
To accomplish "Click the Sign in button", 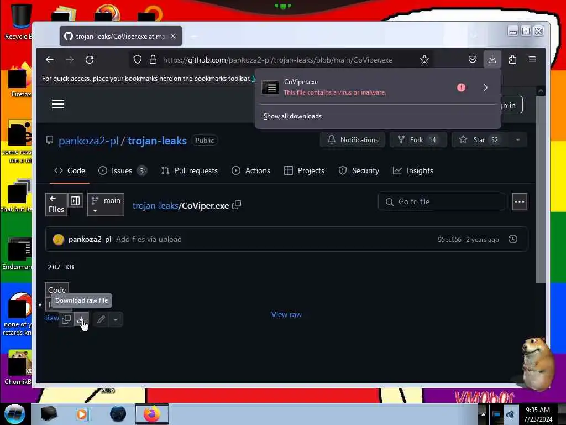I will pyautogui.click(x=511, y=105).
